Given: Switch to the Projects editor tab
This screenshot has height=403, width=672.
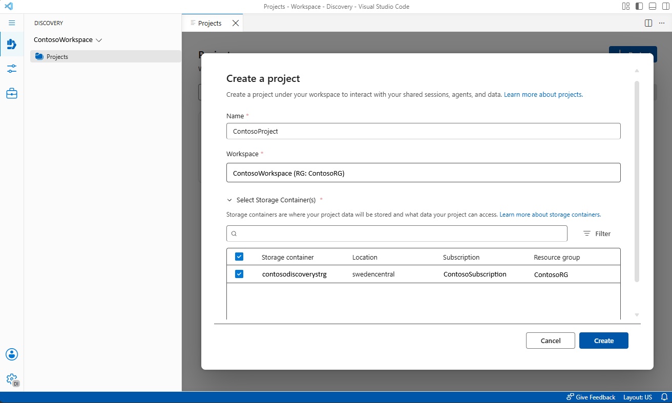Looking at the screenshot, I should tap(209, 23).
